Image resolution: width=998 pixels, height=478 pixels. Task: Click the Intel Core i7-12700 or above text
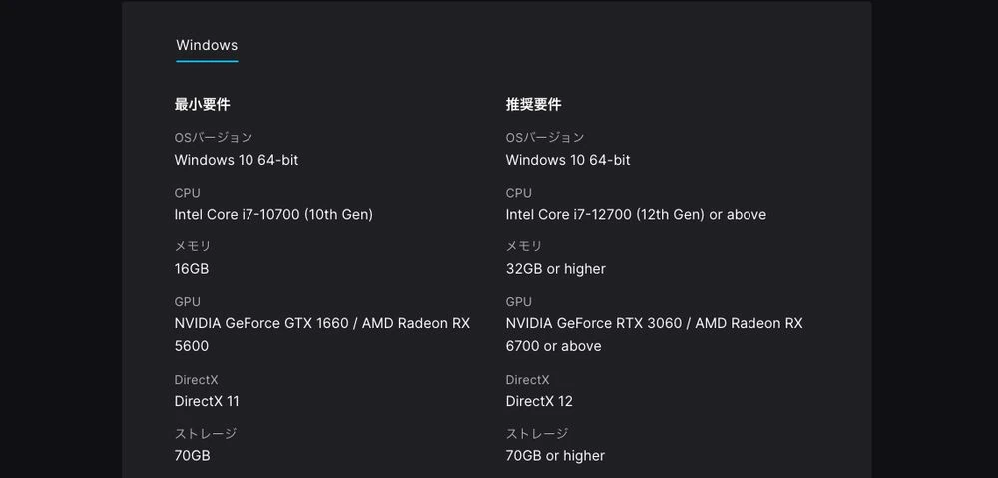click(x=636, y=215)
